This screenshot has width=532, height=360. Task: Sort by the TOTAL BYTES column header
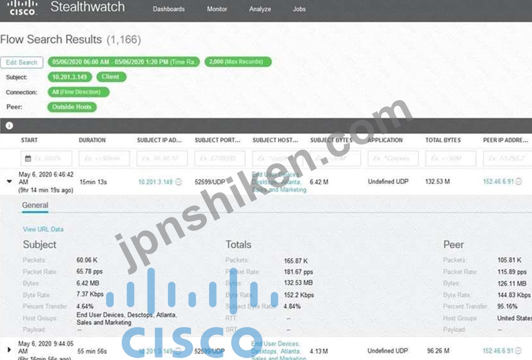click(x=443, y=141)
